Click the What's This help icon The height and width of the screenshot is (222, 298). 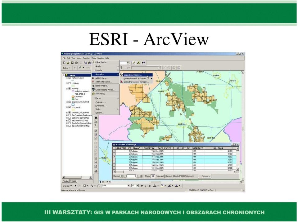[x=143, y=63]
